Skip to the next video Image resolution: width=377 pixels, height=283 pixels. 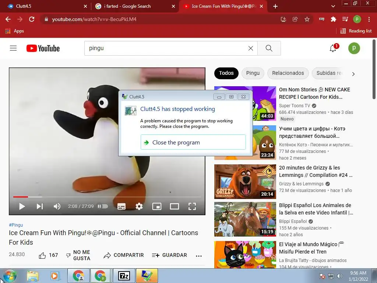[x=40, y=206]
